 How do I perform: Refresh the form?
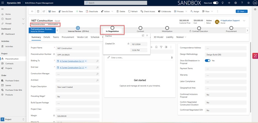click(x=133, y=11)
